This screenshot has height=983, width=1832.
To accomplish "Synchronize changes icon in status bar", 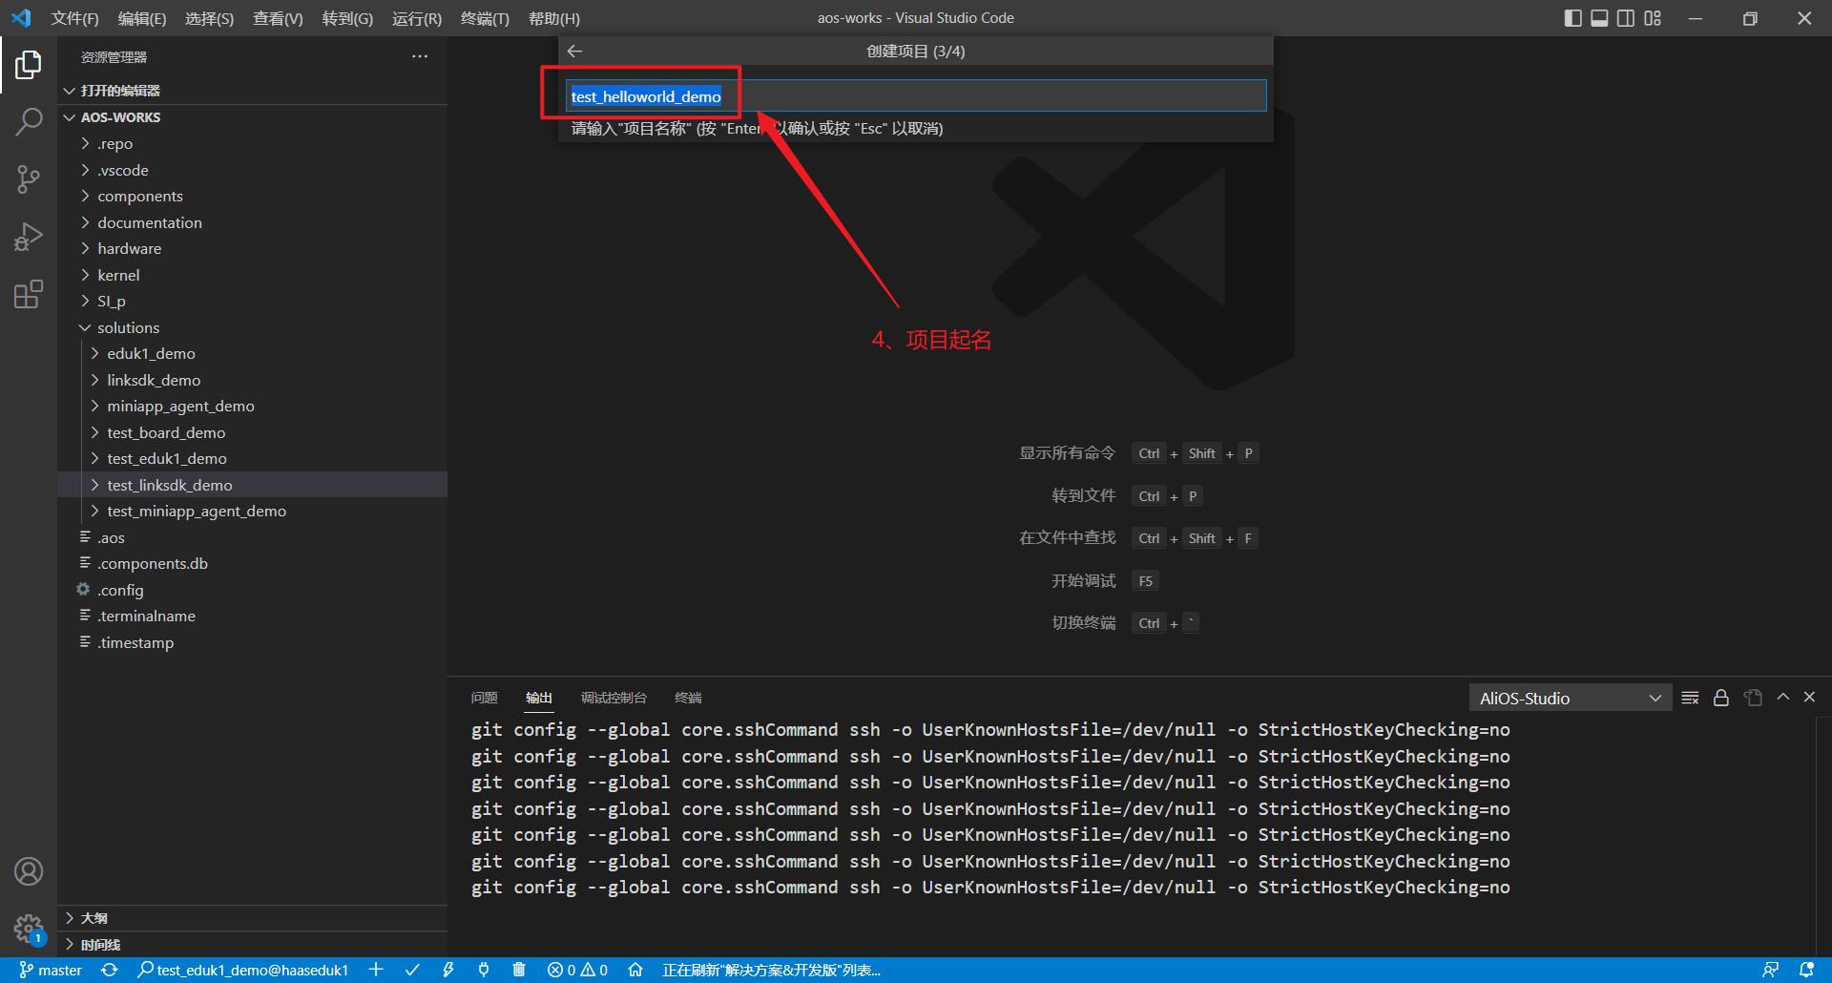I will (x=110, y=970).
